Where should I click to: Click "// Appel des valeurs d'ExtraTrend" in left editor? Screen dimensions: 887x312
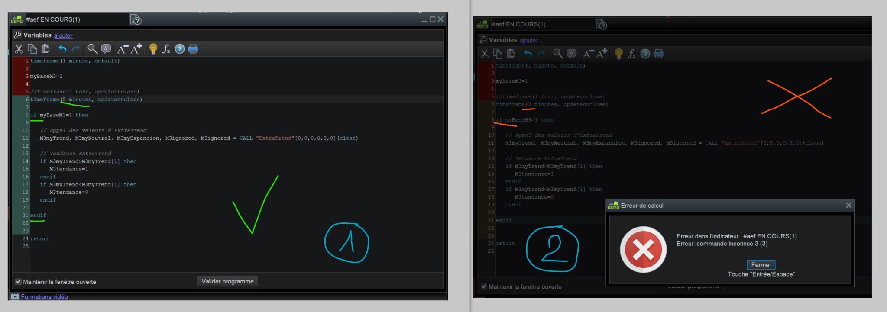93,130
